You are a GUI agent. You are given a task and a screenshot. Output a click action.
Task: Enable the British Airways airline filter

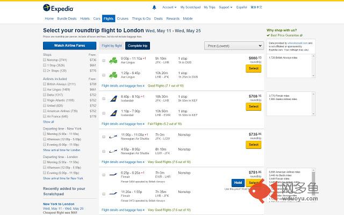(44, 84)
